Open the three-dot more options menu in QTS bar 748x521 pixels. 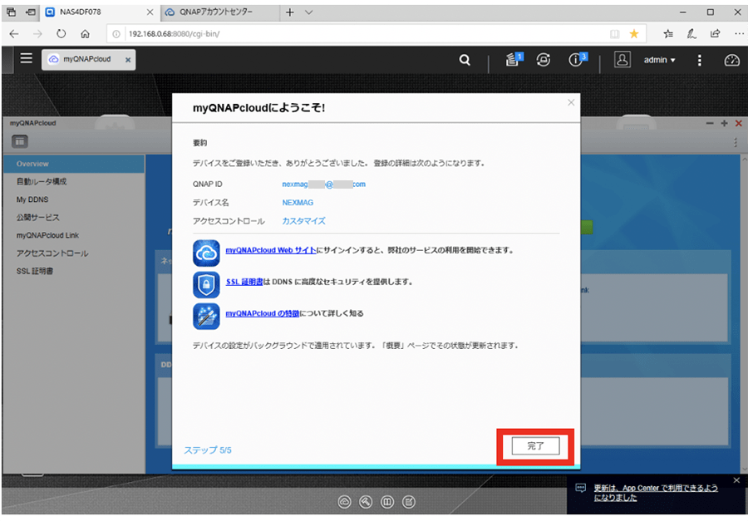[699, 60]
